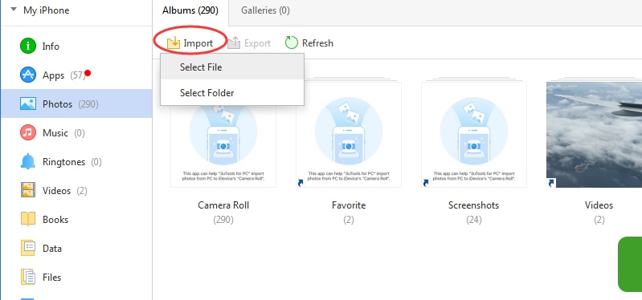Select Music (0) sidebar label
This screenshot has height=300, width=642.
tap(63, 133)
